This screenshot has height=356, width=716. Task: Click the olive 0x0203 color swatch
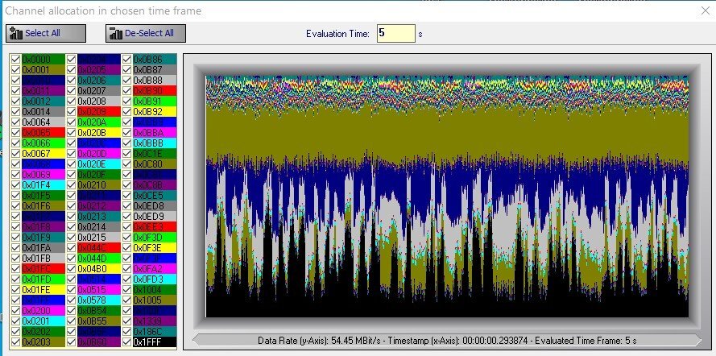[43, 342]
